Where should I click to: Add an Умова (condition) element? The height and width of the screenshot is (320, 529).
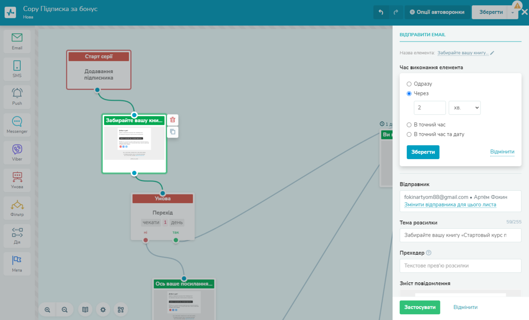coord(17,180)
